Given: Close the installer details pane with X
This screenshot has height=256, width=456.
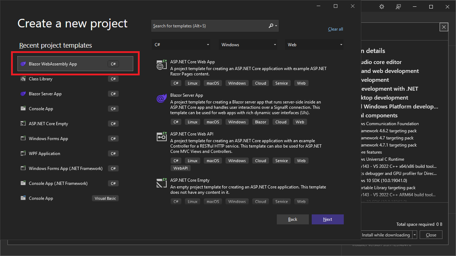Looking at the screenshot, I should (x=444, y=27).
